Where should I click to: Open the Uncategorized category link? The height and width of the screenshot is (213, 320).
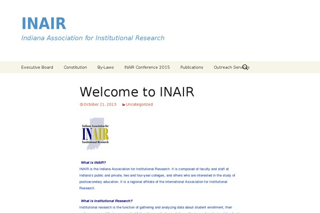pos(139,104)
